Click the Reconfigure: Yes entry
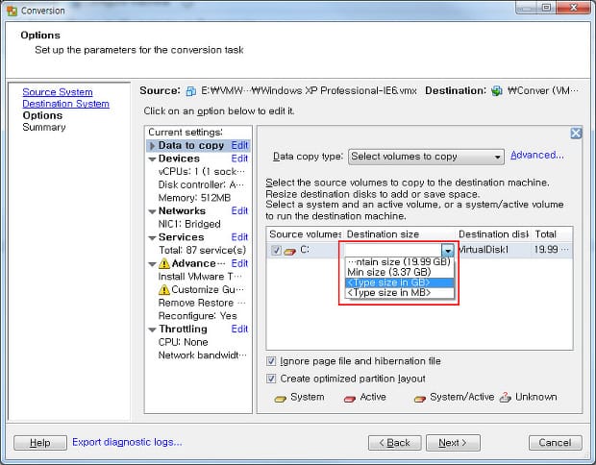The image size is (596, 465). (x=198, y=316)
